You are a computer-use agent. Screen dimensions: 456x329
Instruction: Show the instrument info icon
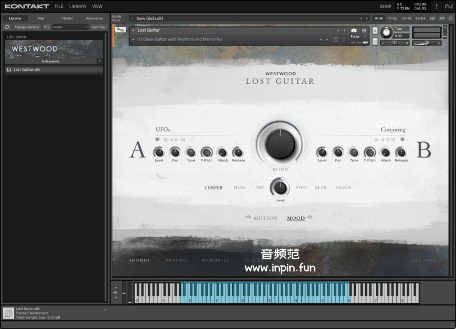pos(364,30)
